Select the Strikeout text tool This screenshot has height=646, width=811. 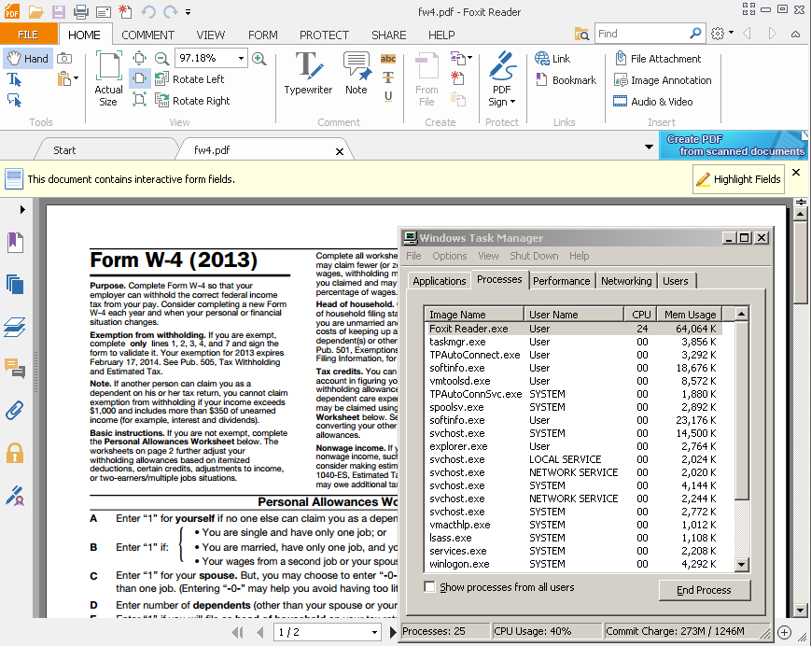pos(388,77)
